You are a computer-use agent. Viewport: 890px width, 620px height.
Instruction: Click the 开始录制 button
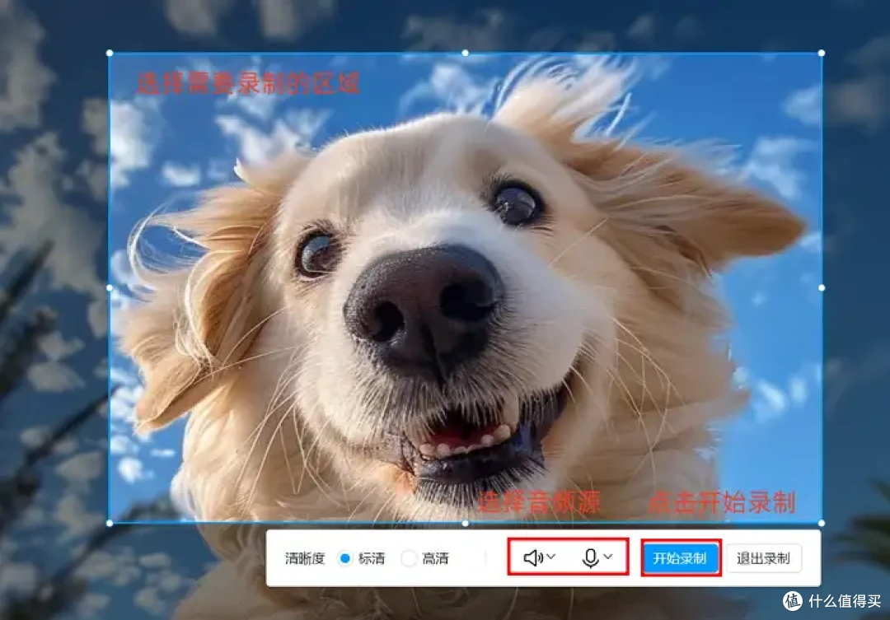(680, 558)
